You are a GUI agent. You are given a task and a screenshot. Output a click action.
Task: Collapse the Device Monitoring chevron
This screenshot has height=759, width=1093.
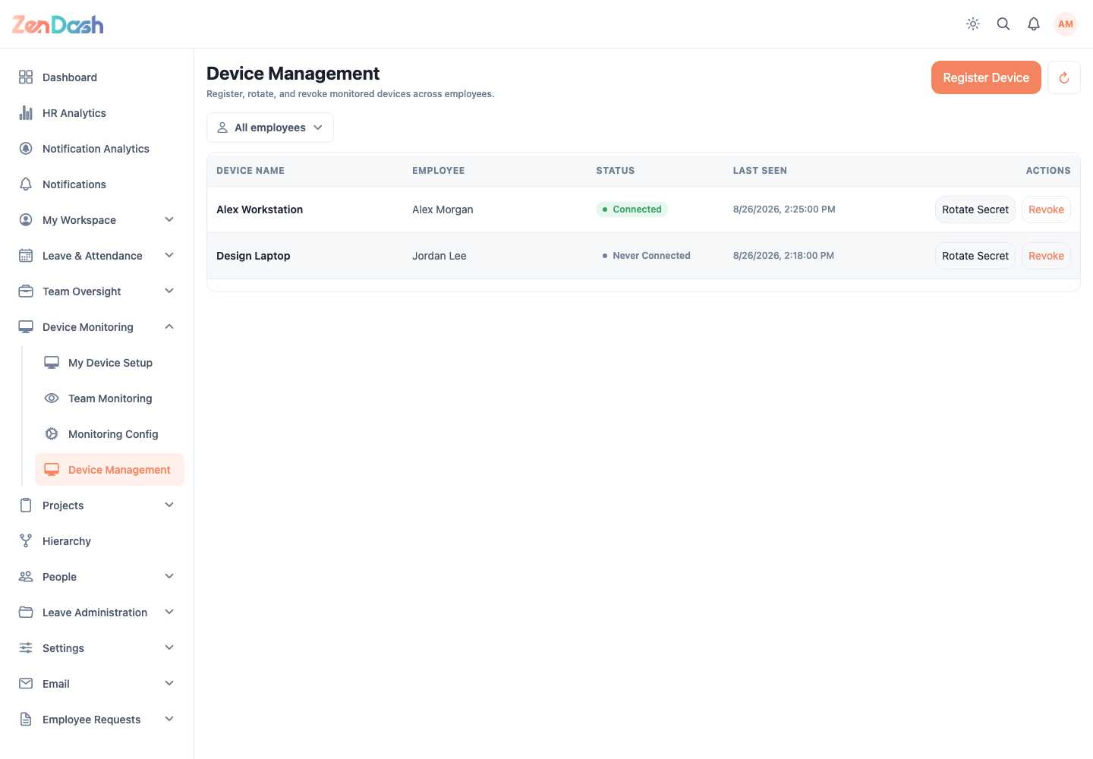point(169,326)
